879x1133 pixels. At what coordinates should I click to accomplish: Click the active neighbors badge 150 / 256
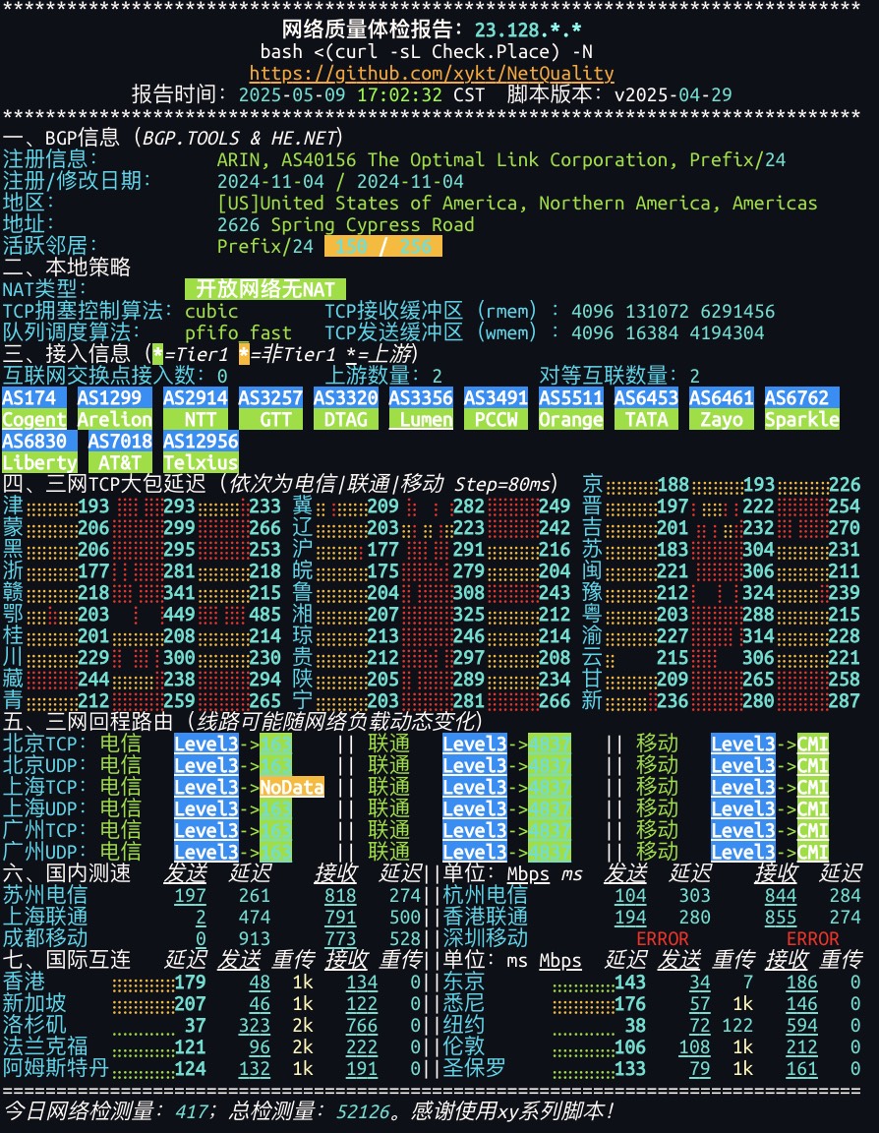383,247
